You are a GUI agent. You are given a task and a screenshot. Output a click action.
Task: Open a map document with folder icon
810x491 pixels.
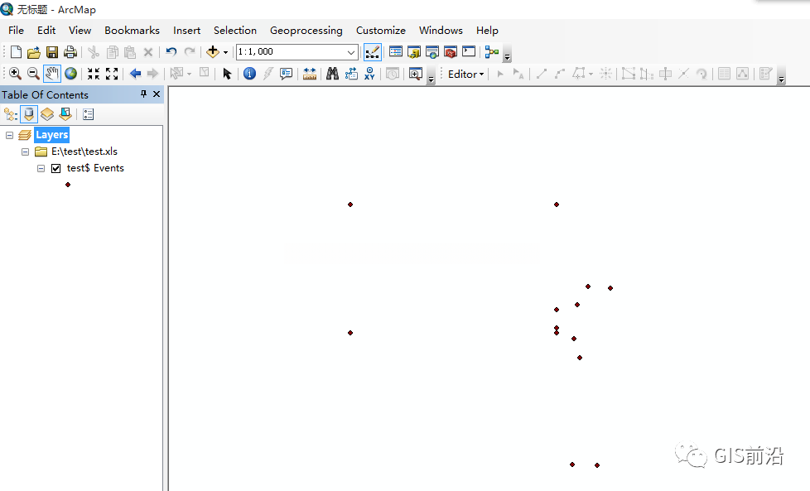[x=34, y=51]
